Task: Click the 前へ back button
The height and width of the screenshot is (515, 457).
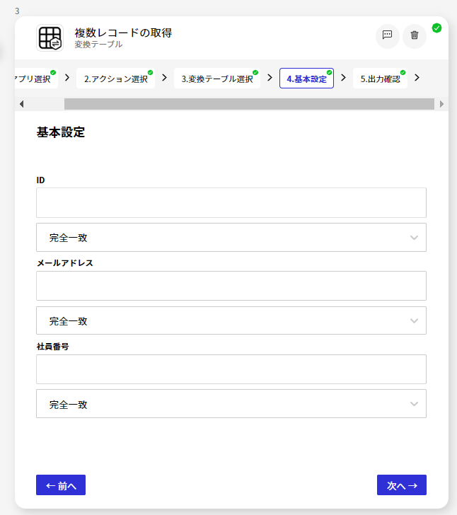Action: (61, 485)
